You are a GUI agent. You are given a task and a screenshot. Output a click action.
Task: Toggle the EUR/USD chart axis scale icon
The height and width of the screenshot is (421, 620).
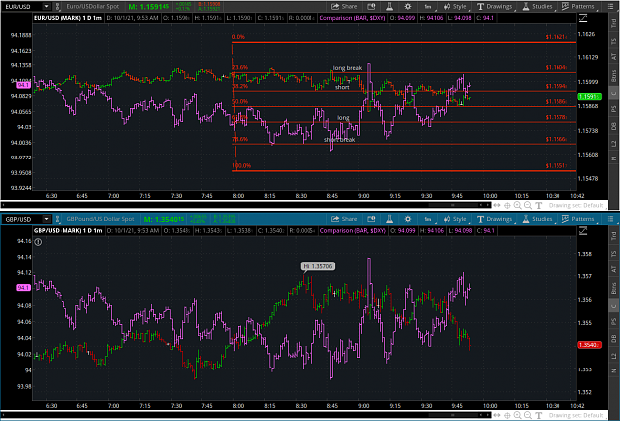[x=583, y=18]
